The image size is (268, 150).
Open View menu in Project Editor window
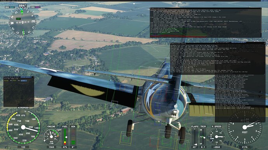coord(17,78)
